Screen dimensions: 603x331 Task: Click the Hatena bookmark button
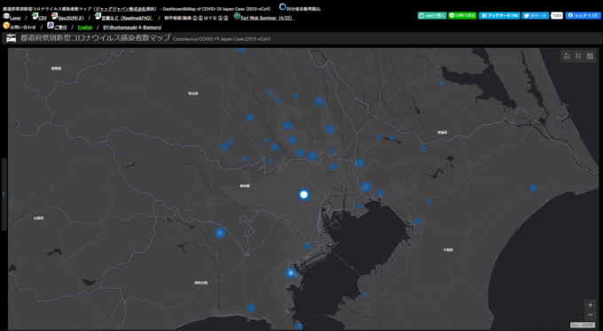[x=499, y=15]
